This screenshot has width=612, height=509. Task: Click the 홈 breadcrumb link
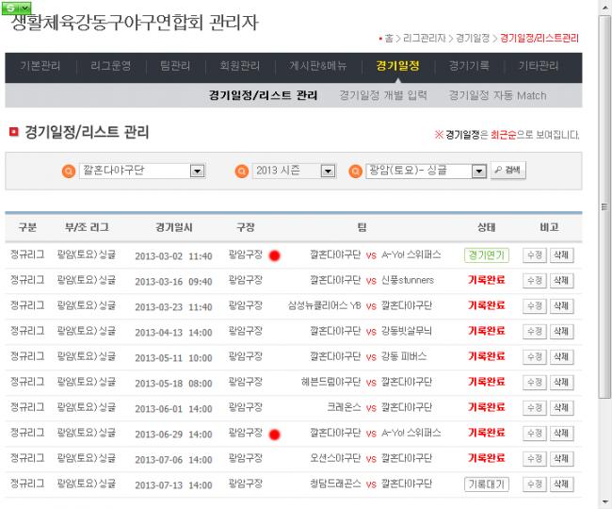click(389, 39)
